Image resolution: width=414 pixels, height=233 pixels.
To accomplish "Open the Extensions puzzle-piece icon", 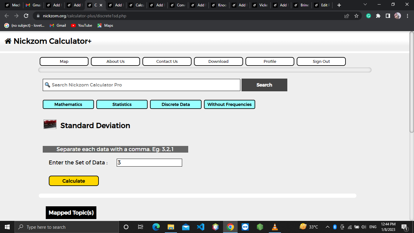I will tap(378, 16).
